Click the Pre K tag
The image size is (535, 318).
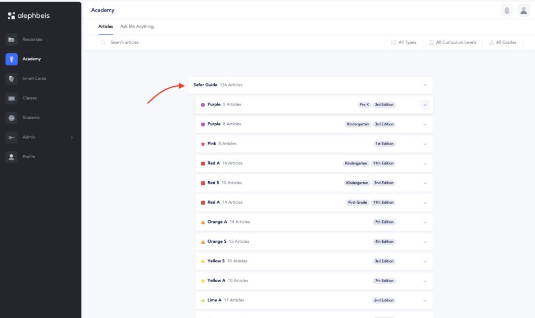coord(364,104)
